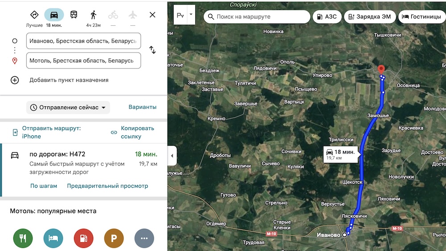Open the Варианты route options link
The height and width of the screenshot is (251, 446).
[x=142, y=107]
